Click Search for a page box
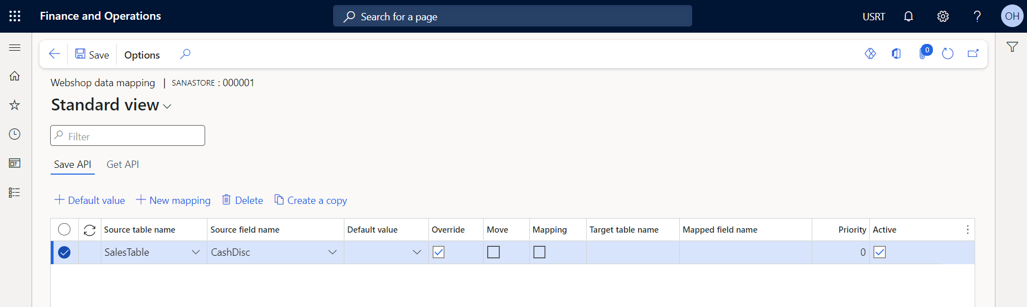Viewport: 1027px width, 307px height. pos(512,16)
